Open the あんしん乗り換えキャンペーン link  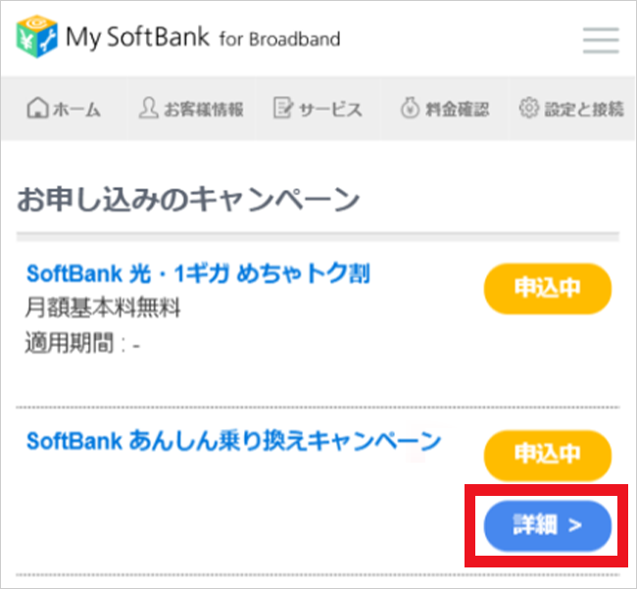pos(233,441)
